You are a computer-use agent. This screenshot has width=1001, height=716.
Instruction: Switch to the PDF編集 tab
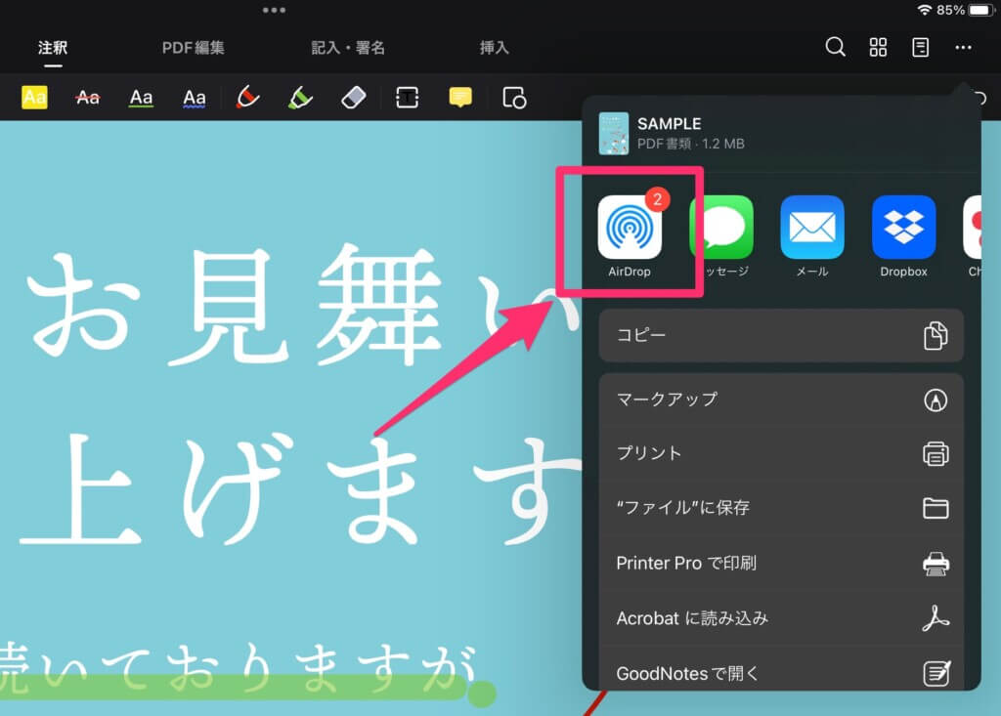pos(194,47)
